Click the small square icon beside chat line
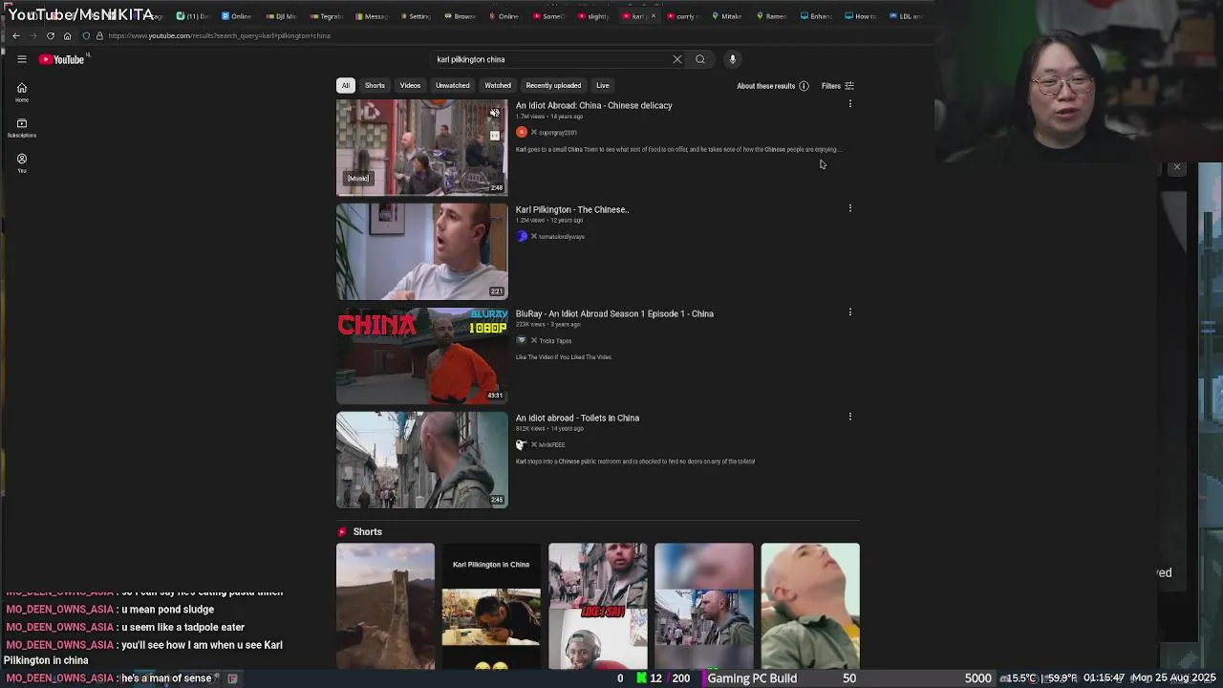Screen dimensions: 1223x688 tap(232, 678)
